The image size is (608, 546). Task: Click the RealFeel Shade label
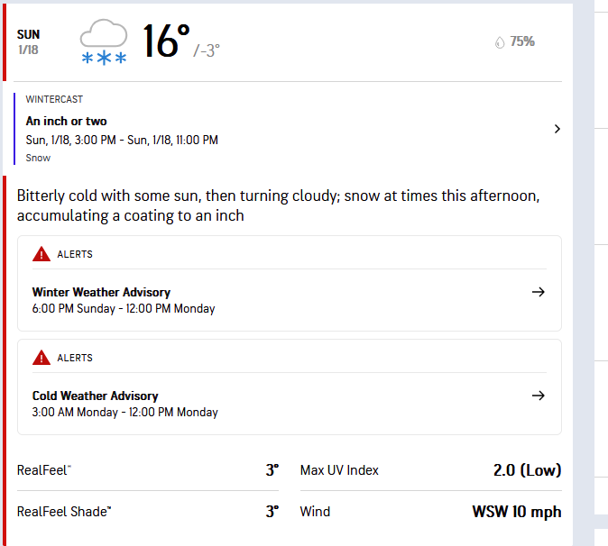(x=63, y=512)
